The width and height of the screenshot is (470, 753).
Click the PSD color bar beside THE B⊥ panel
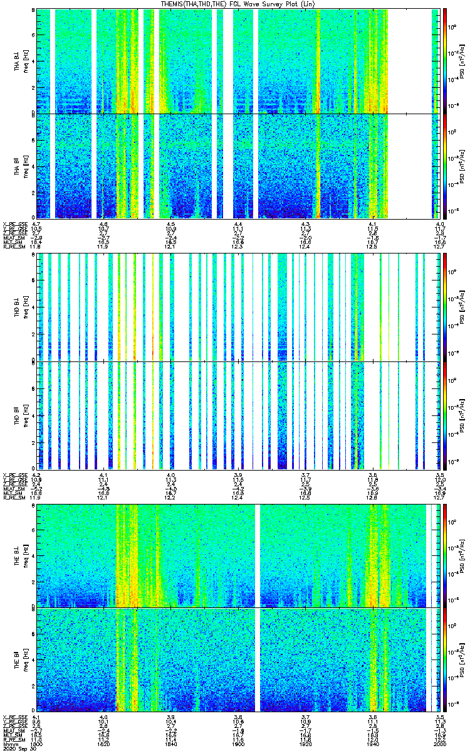tap(445, 555)
